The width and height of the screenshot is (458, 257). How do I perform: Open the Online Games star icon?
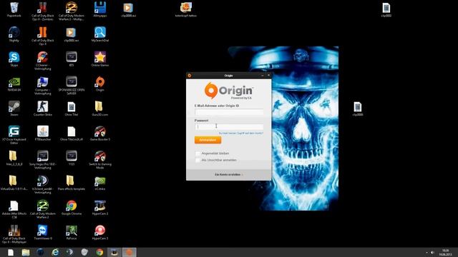click(x=100, y=59)
